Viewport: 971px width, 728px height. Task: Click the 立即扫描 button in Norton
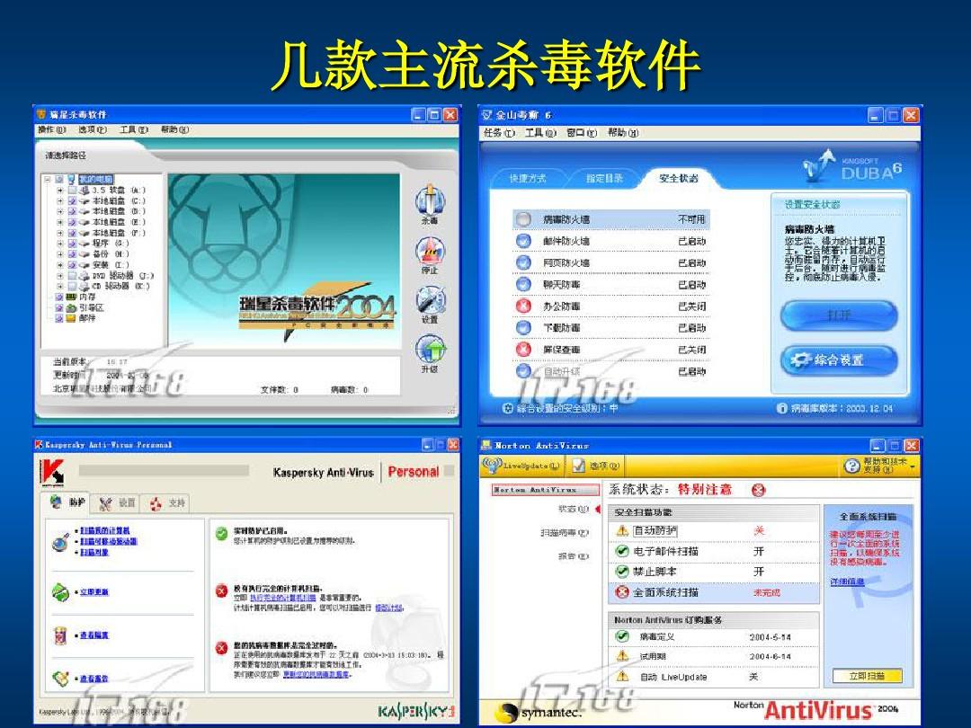click(867, 676)
